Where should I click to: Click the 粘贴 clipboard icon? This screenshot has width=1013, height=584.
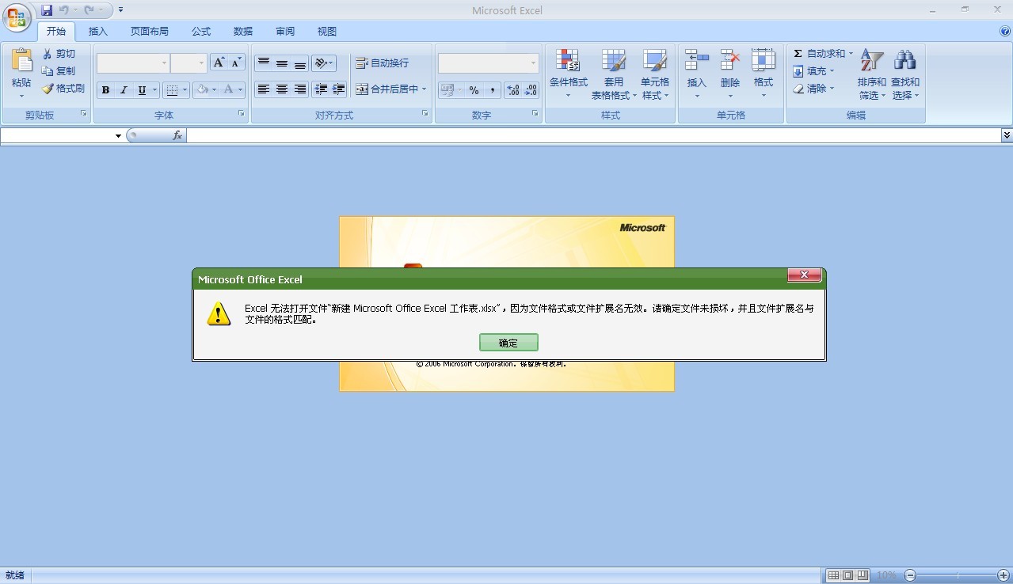pyautogui.click(x=21, y=61)
